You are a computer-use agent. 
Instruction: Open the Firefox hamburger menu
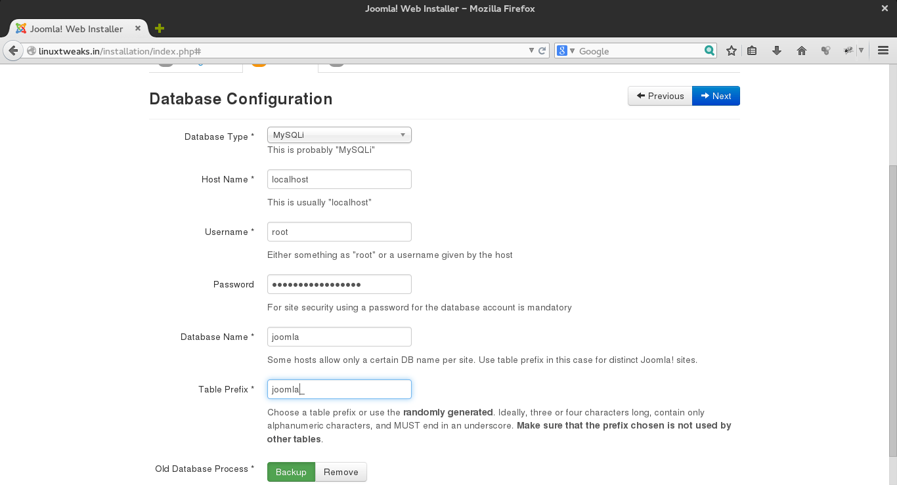tap(883, 51)
